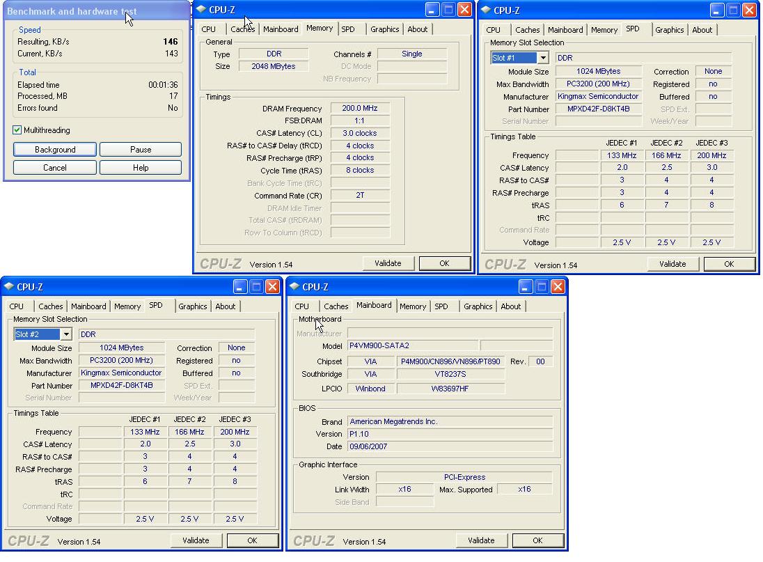Image resolution: width=763 pixels, height=562 pixels.
Task: Open Mainboard tab in Slot #2 SPD window
Action: (x=88, y=306)
